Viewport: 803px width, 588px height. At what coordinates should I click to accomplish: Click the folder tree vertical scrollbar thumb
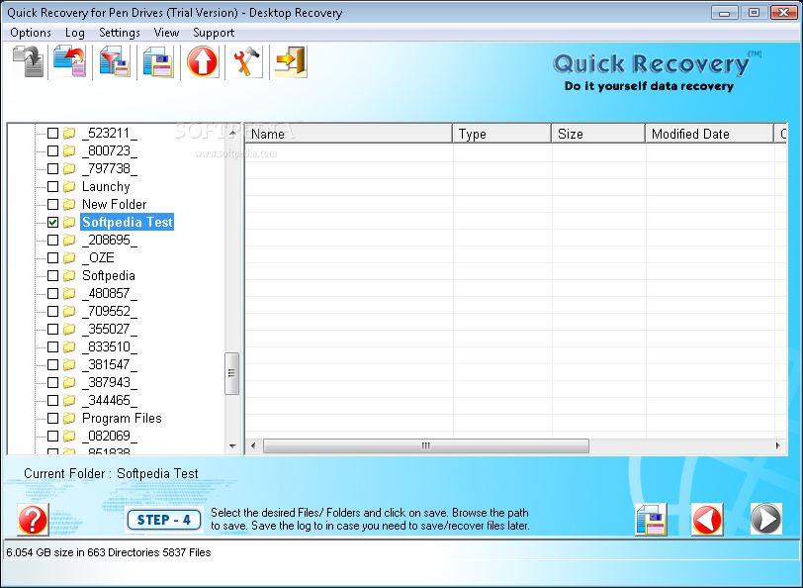pos(232,373)
